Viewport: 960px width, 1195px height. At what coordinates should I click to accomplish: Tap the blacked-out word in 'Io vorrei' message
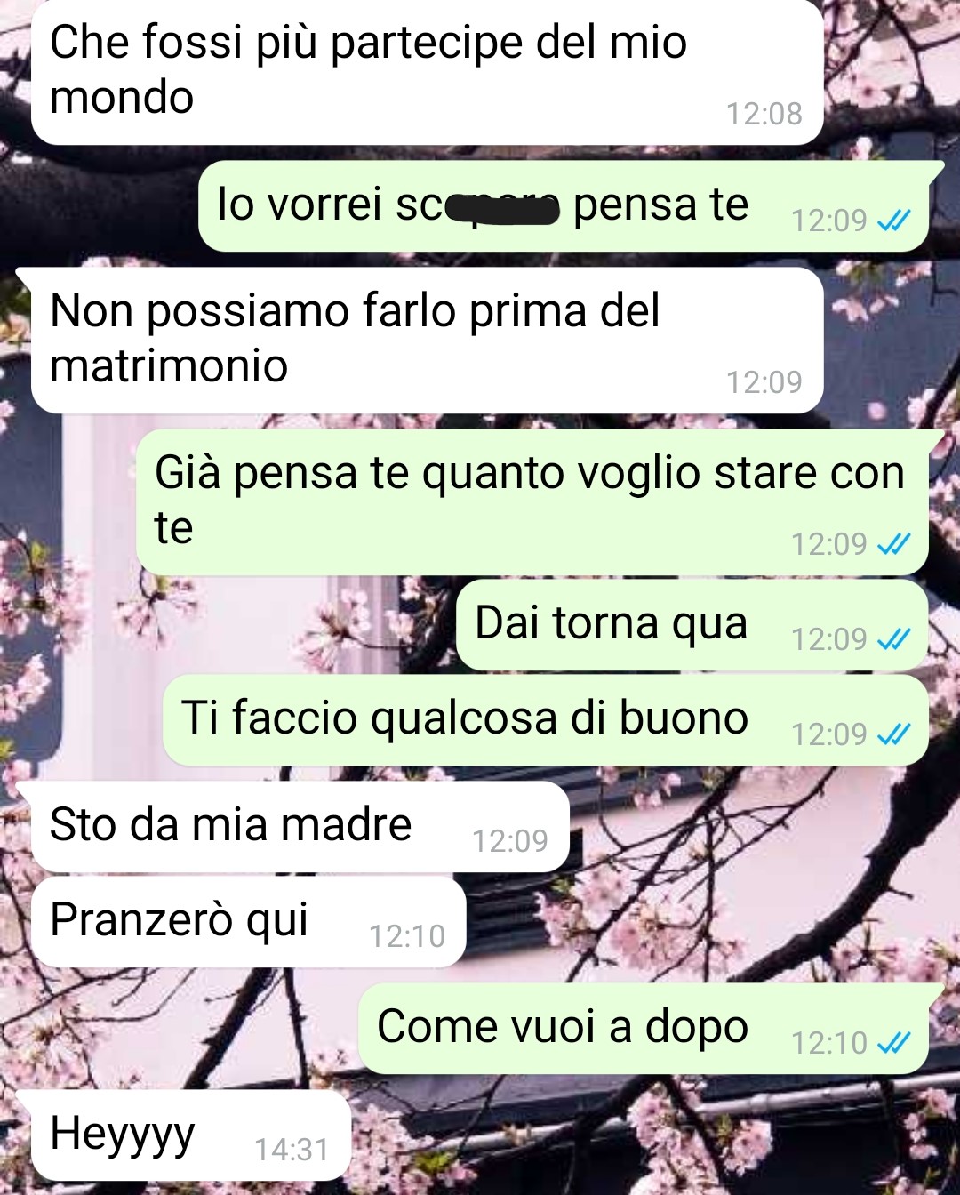click(502, 208)
